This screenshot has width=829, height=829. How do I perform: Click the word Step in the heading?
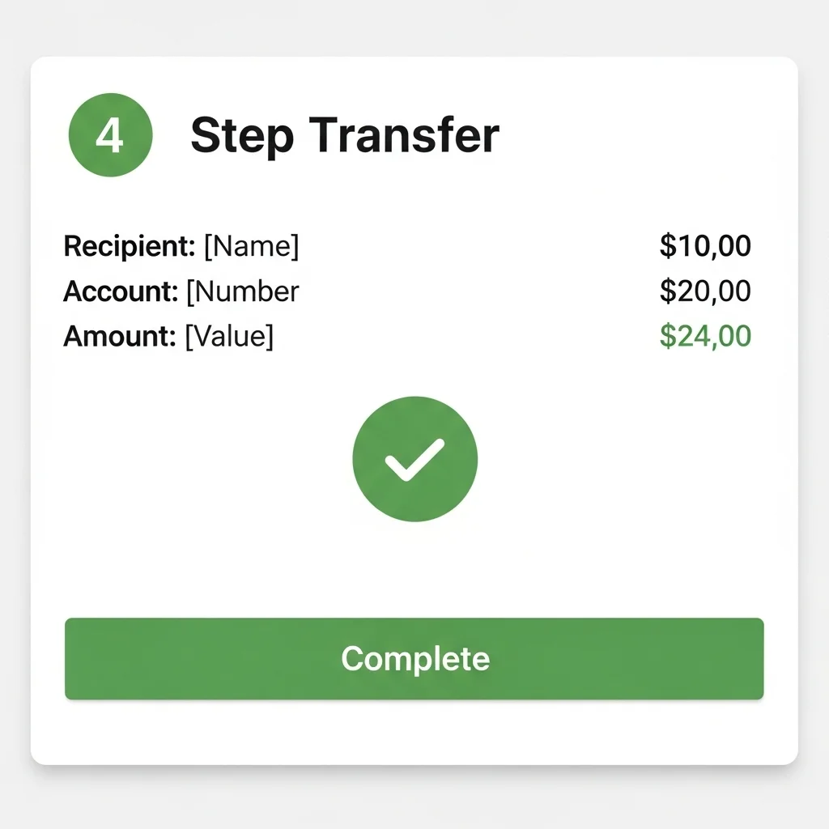click(x=241, y=136)
